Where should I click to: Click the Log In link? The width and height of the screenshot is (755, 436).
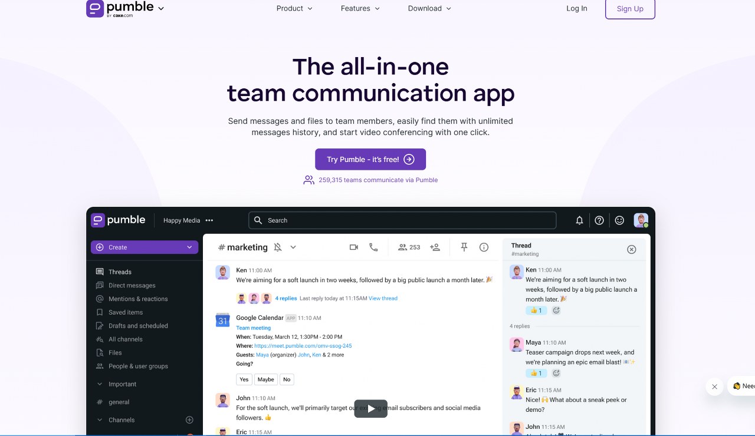(577, 8)
